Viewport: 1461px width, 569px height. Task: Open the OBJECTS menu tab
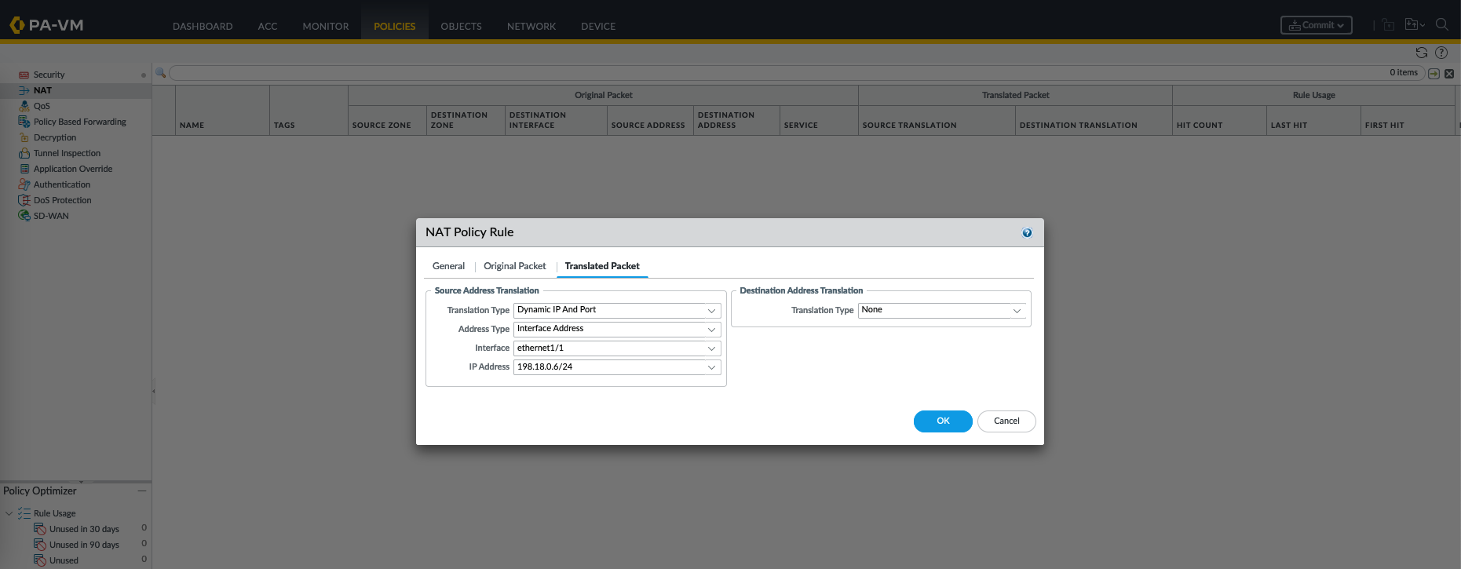pyautogui.click(x=461, y=26)
